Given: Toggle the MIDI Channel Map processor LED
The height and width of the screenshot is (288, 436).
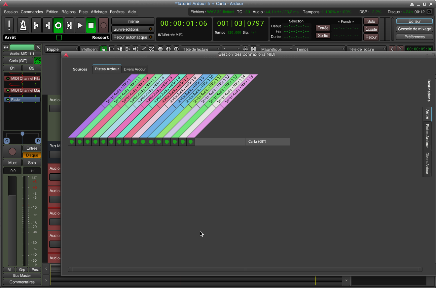Looking at the screenshot, I should click(x=8, y=90).
